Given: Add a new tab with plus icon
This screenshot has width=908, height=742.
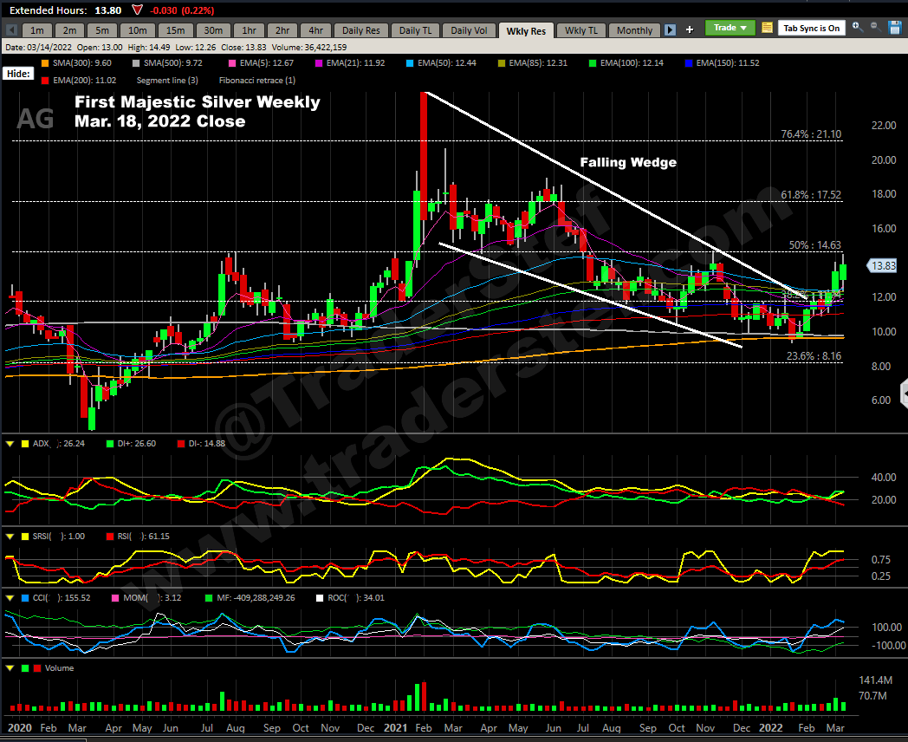Looking at the screenshot, I should pyautogui.click(x=690, y=30).
